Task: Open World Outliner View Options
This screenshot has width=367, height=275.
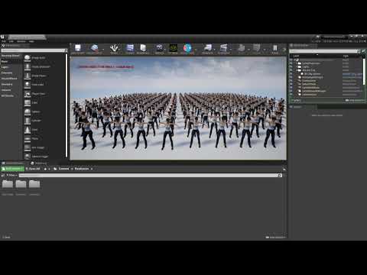Action: pos(355,100)
